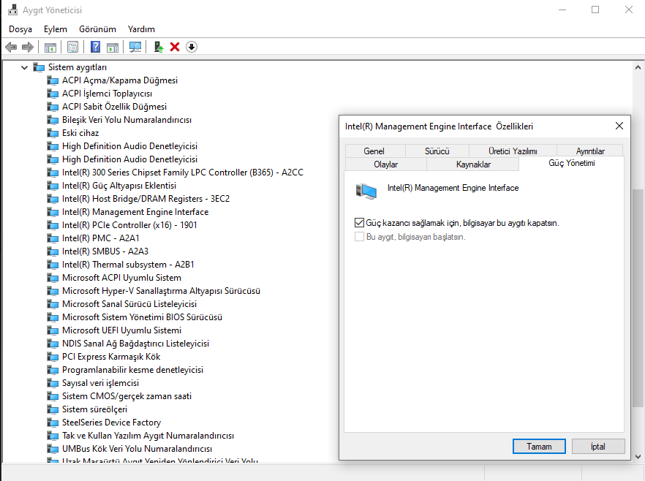
Task: Select NDIS Sanal Ağ Bağdaştırıcı Listeleyicisi
Action: 136,344
